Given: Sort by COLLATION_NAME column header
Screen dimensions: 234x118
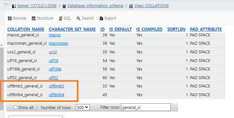Looking at the screenshot, I should pos(26,30).
